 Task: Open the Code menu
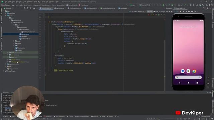(x=24, y=2)
